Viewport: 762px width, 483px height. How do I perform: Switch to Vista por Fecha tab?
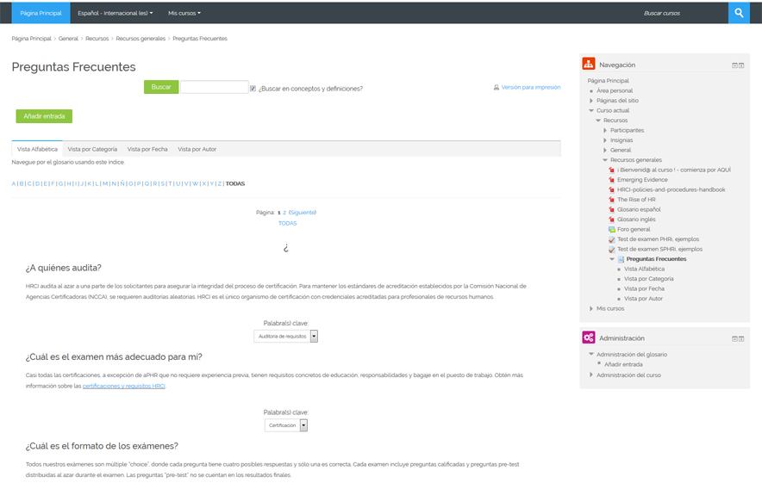pos(147,149)
